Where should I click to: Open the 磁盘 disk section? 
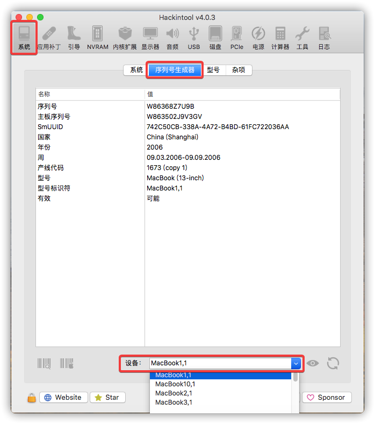click(x=215, y=38)
